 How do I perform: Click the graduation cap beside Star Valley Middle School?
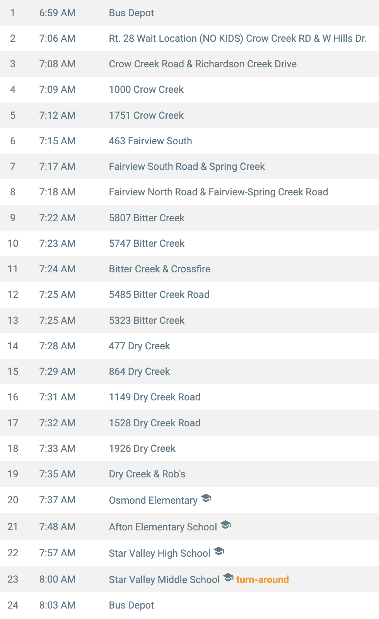228,577
